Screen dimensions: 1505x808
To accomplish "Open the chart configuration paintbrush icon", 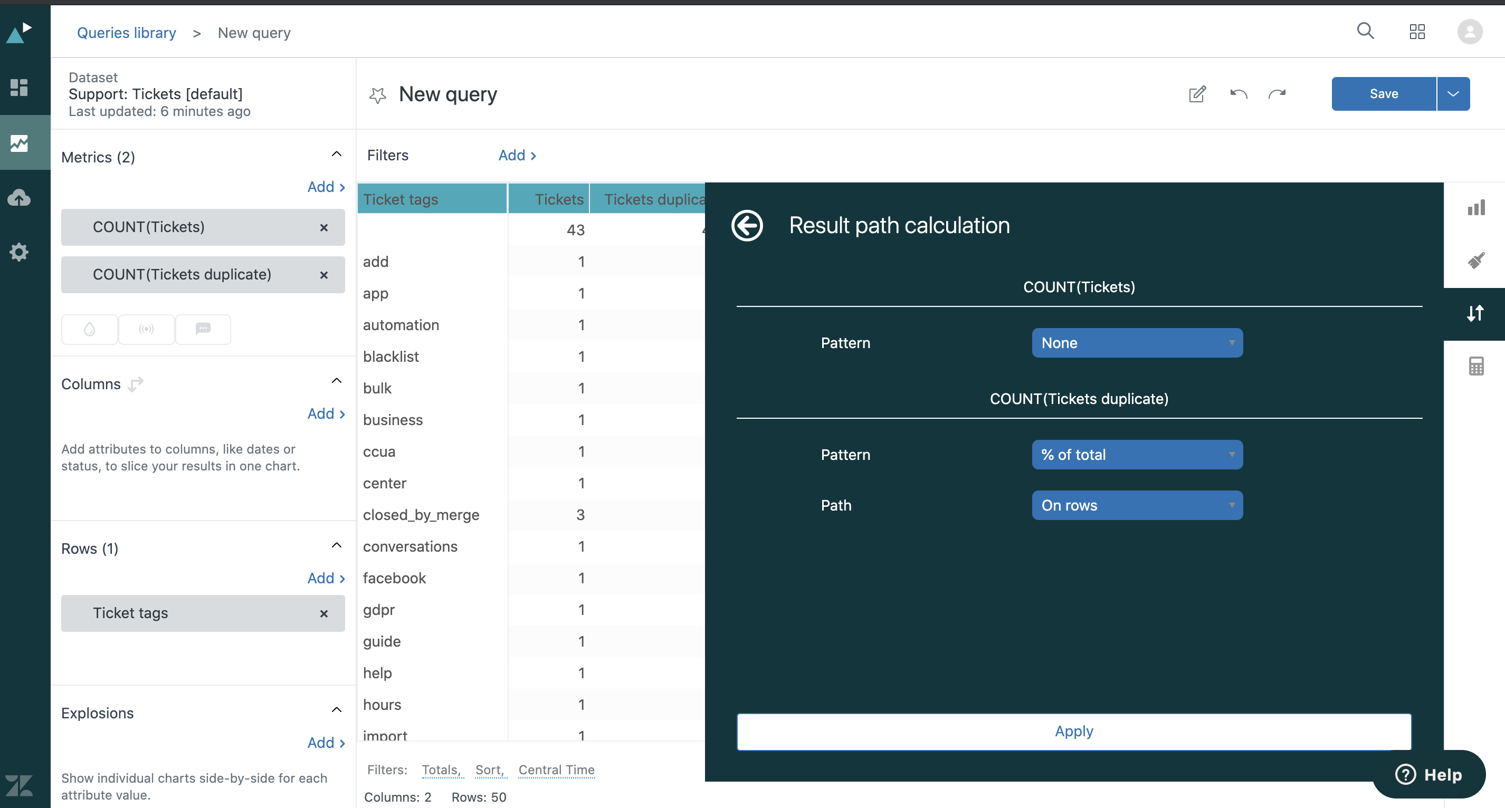I will tap(1476, 261).
